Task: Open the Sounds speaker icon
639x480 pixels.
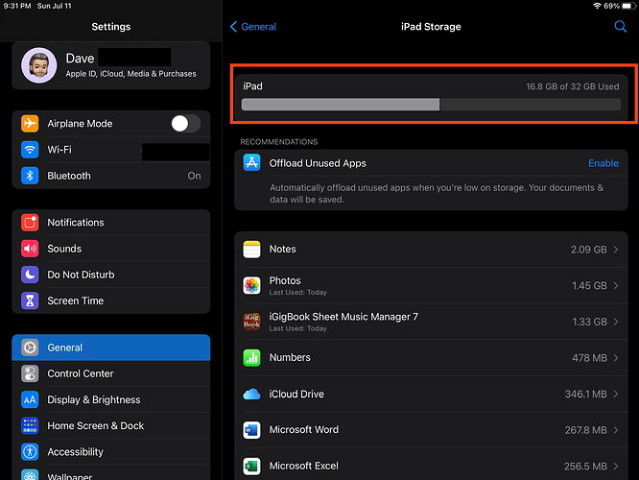Action: tap(30, 249)
